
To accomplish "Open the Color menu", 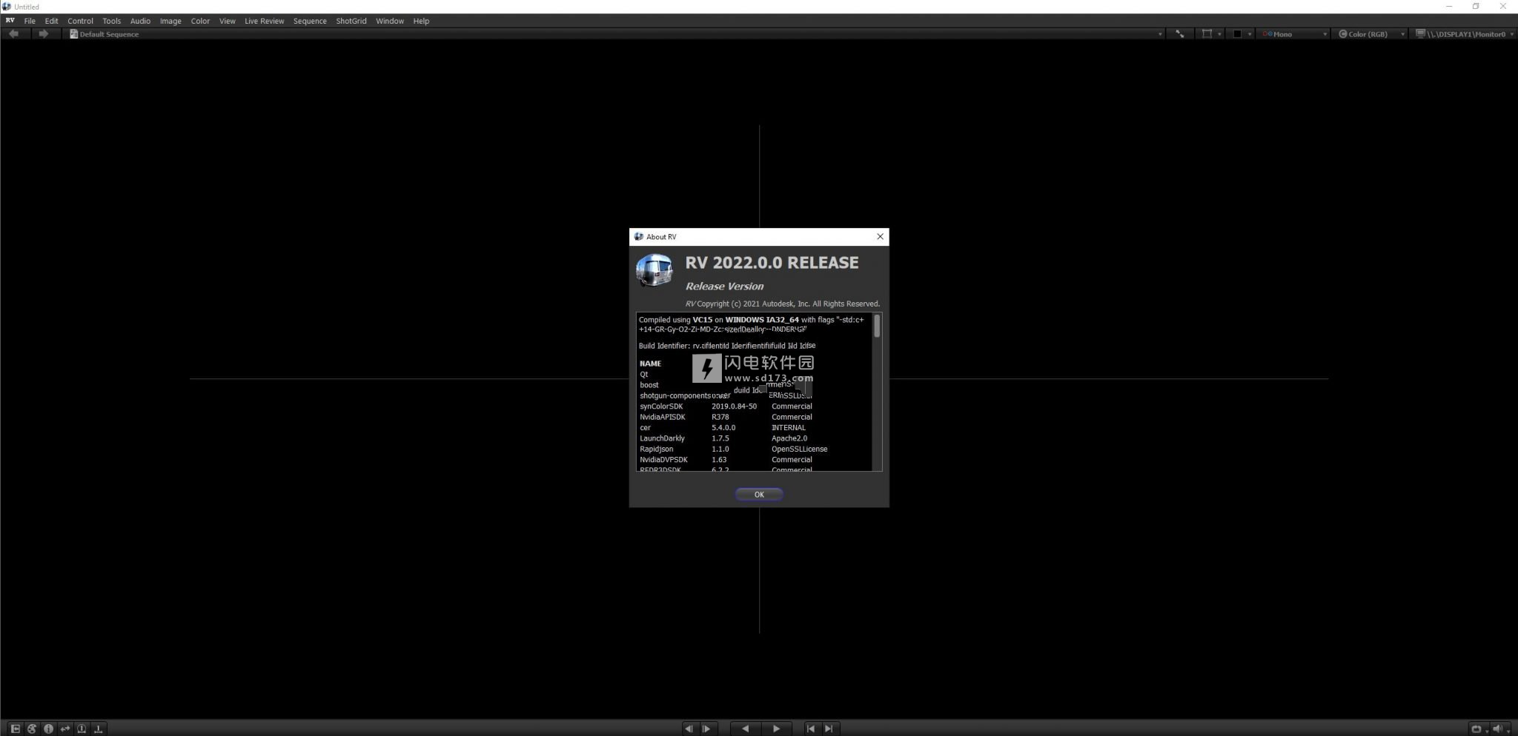I will 200,21.
